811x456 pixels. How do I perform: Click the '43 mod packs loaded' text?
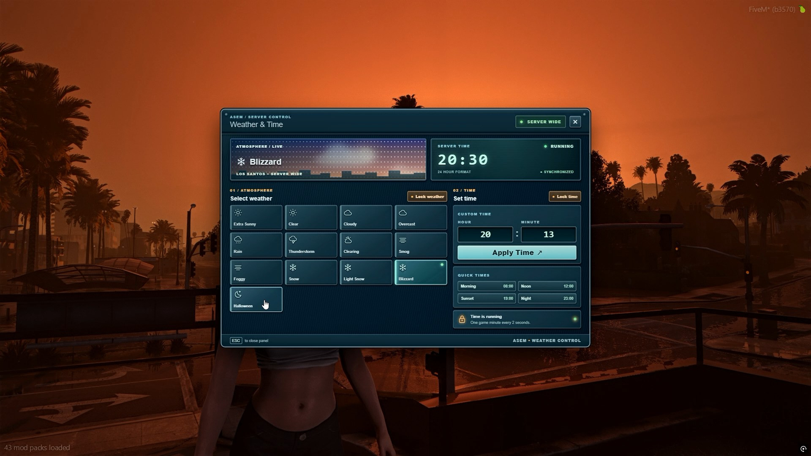(x=37, y=448)
